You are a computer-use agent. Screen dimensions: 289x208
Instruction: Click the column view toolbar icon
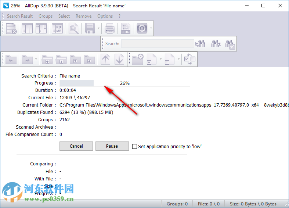tap(27, 28)
